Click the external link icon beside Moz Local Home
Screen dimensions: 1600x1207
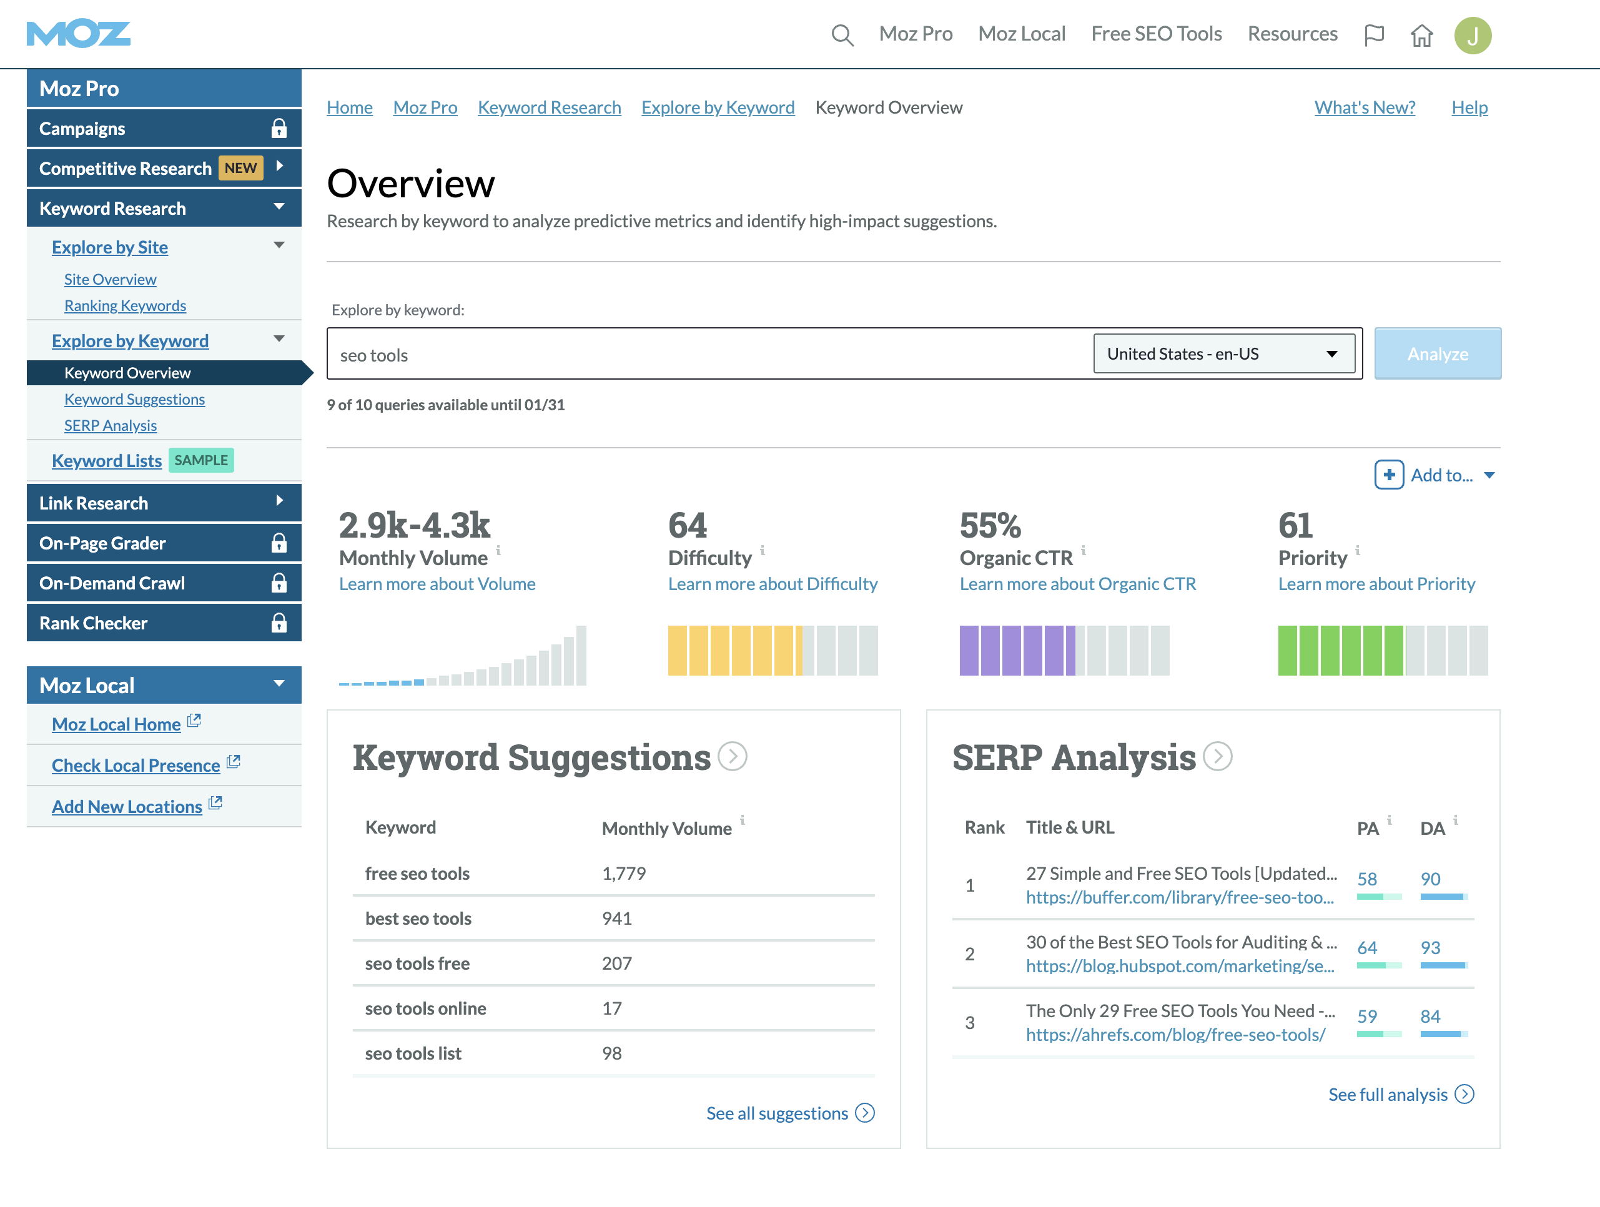pyautogui.click(x=194, y=721)
